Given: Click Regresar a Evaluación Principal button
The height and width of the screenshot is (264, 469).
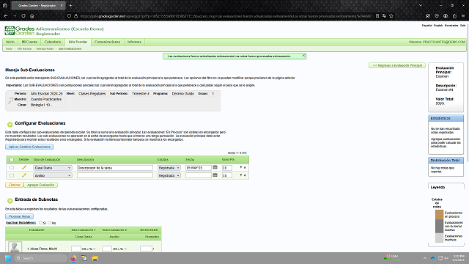Looking at the screenshot, I should (397, 65).
